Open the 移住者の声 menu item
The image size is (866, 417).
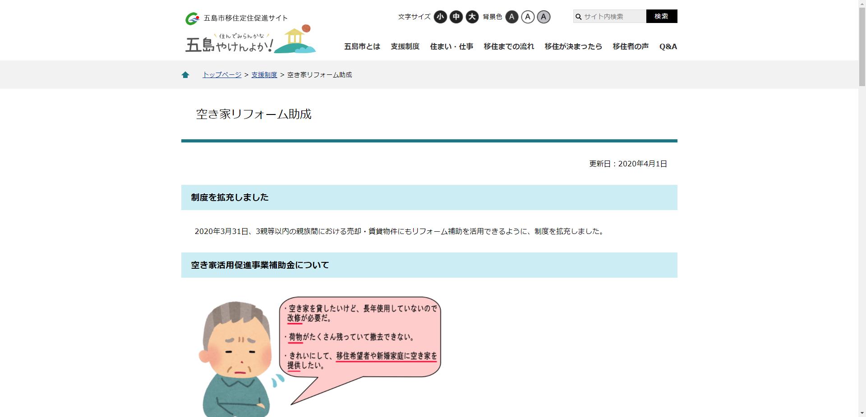(x=630, y=46)
